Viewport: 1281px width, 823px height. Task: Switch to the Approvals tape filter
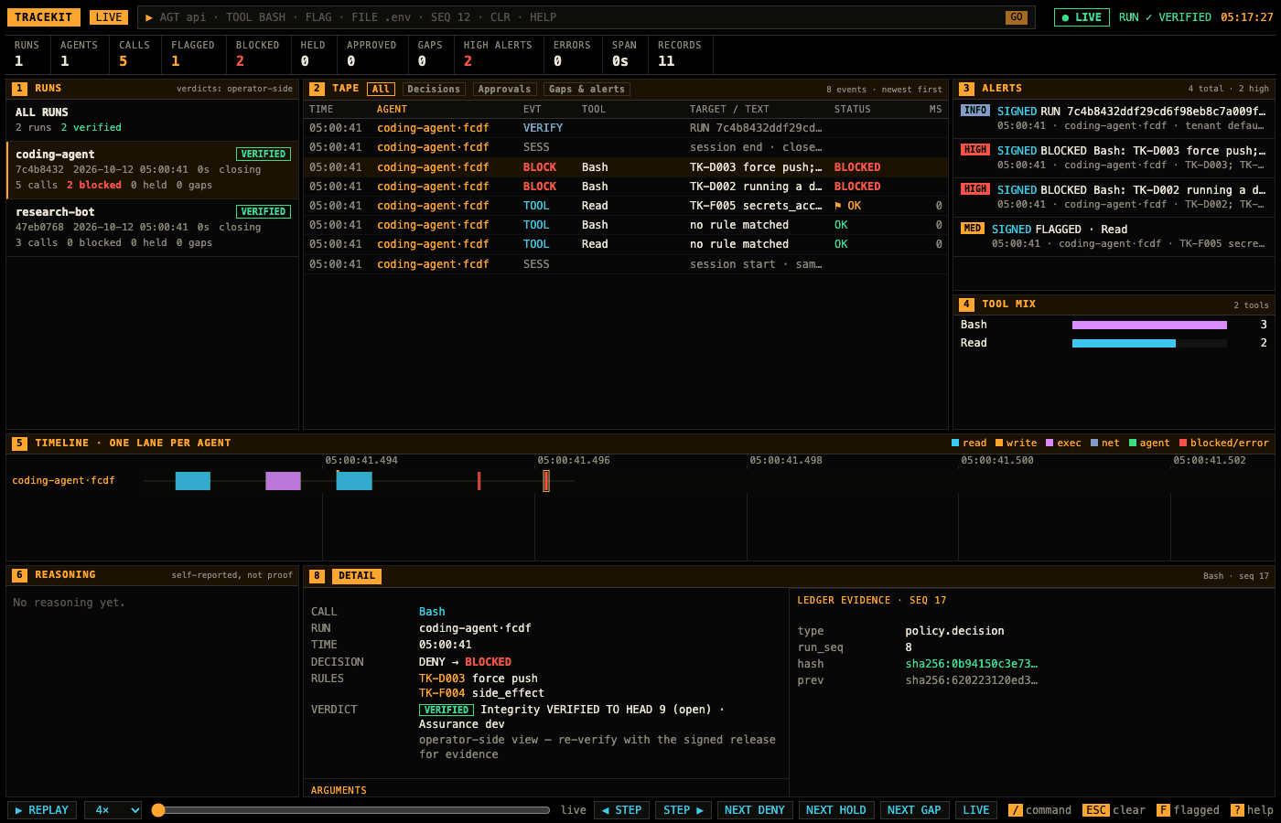click(x=504, y=89)
